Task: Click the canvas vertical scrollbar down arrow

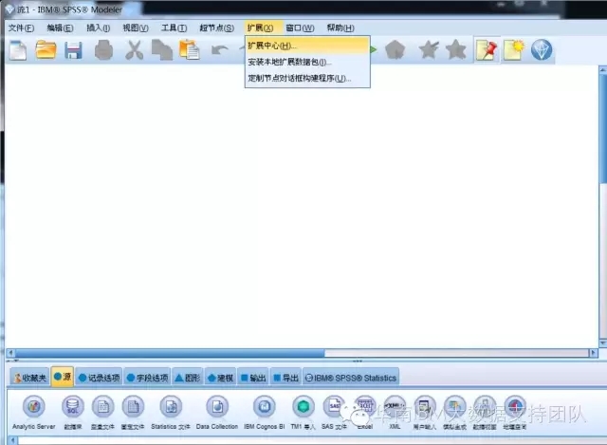Action: 603,343
